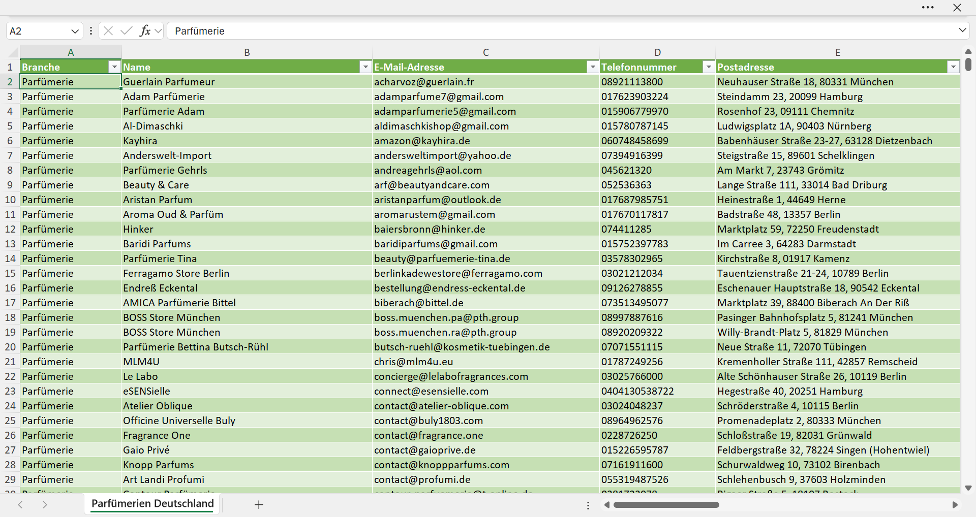Select row 15 header
This screenshot has height=517, width=976.
coord(10,273)
